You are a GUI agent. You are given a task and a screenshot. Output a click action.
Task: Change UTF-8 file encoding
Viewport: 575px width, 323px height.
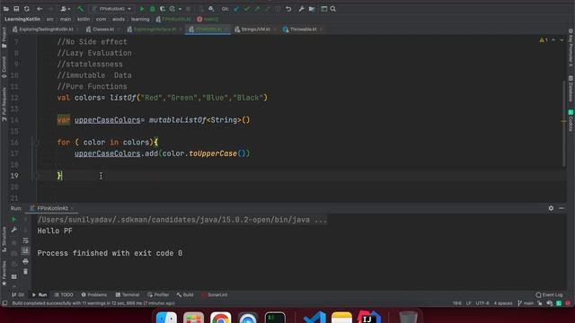(482, 303)
